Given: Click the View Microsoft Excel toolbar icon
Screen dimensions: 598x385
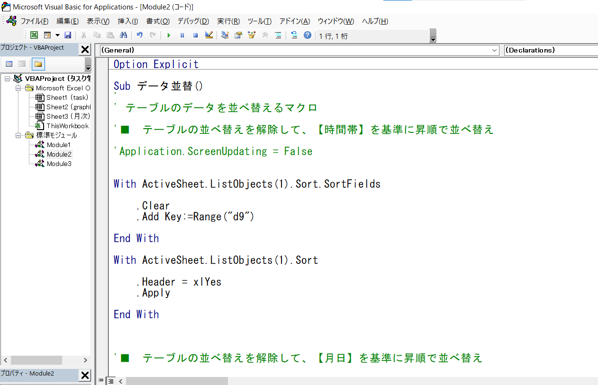Looking at the screenshot, I should coord(34,35).
